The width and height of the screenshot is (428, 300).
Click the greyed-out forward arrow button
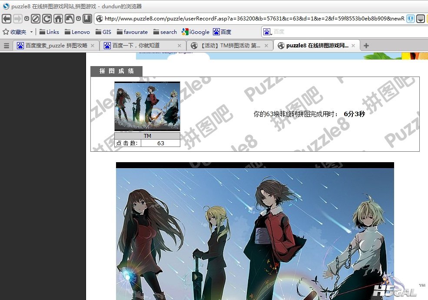(x=18, y=19)
